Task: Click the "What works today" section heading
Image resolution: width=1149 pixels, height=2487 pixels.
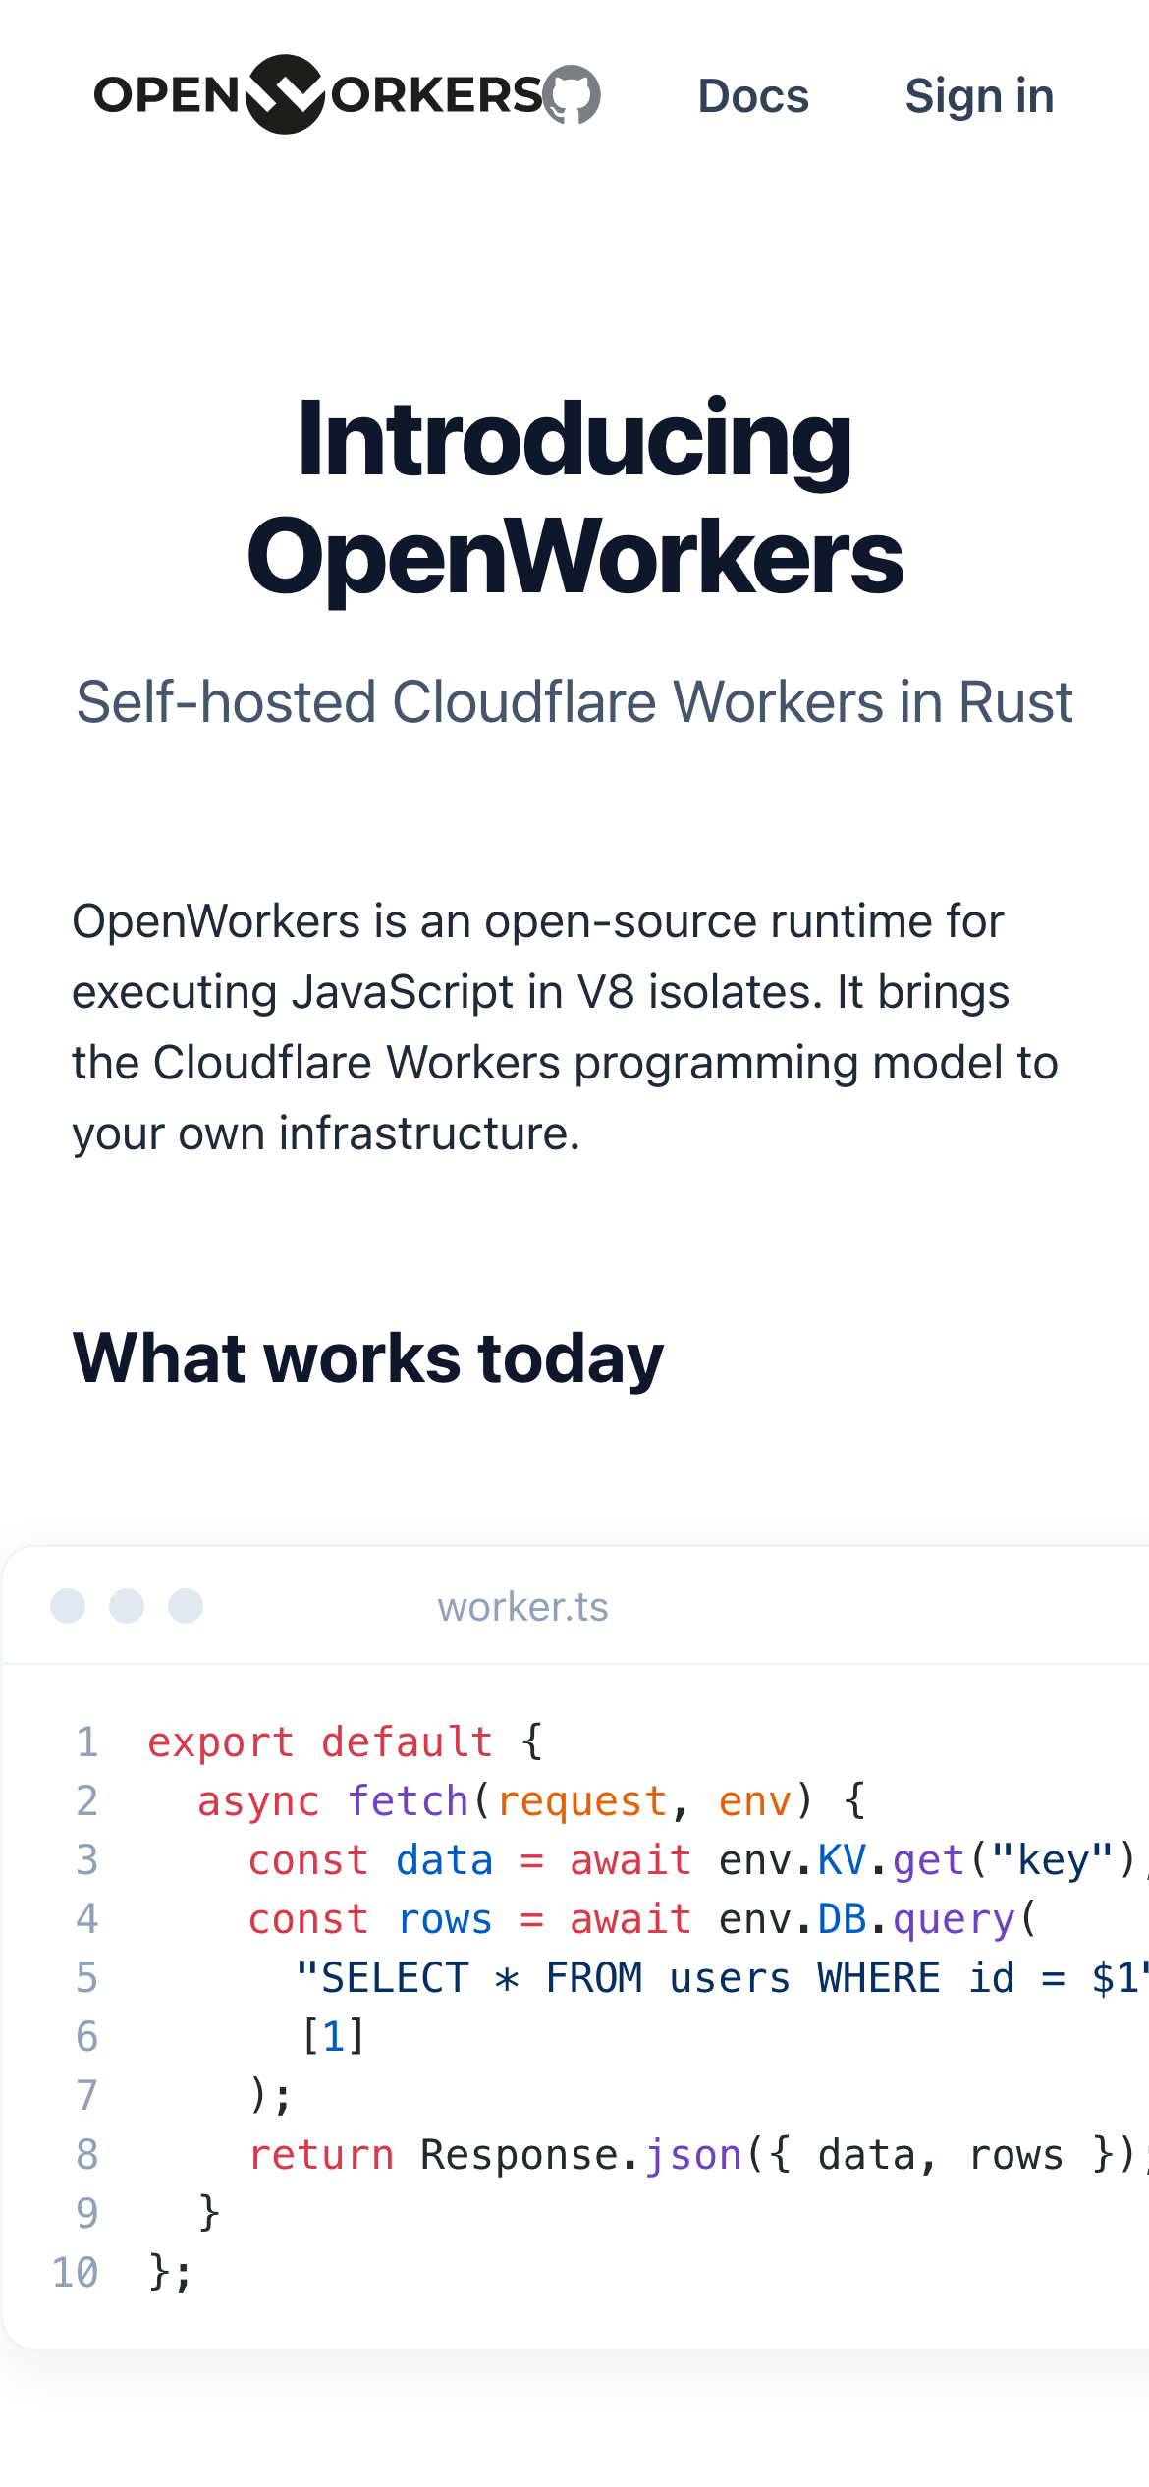Action: 368,1357
